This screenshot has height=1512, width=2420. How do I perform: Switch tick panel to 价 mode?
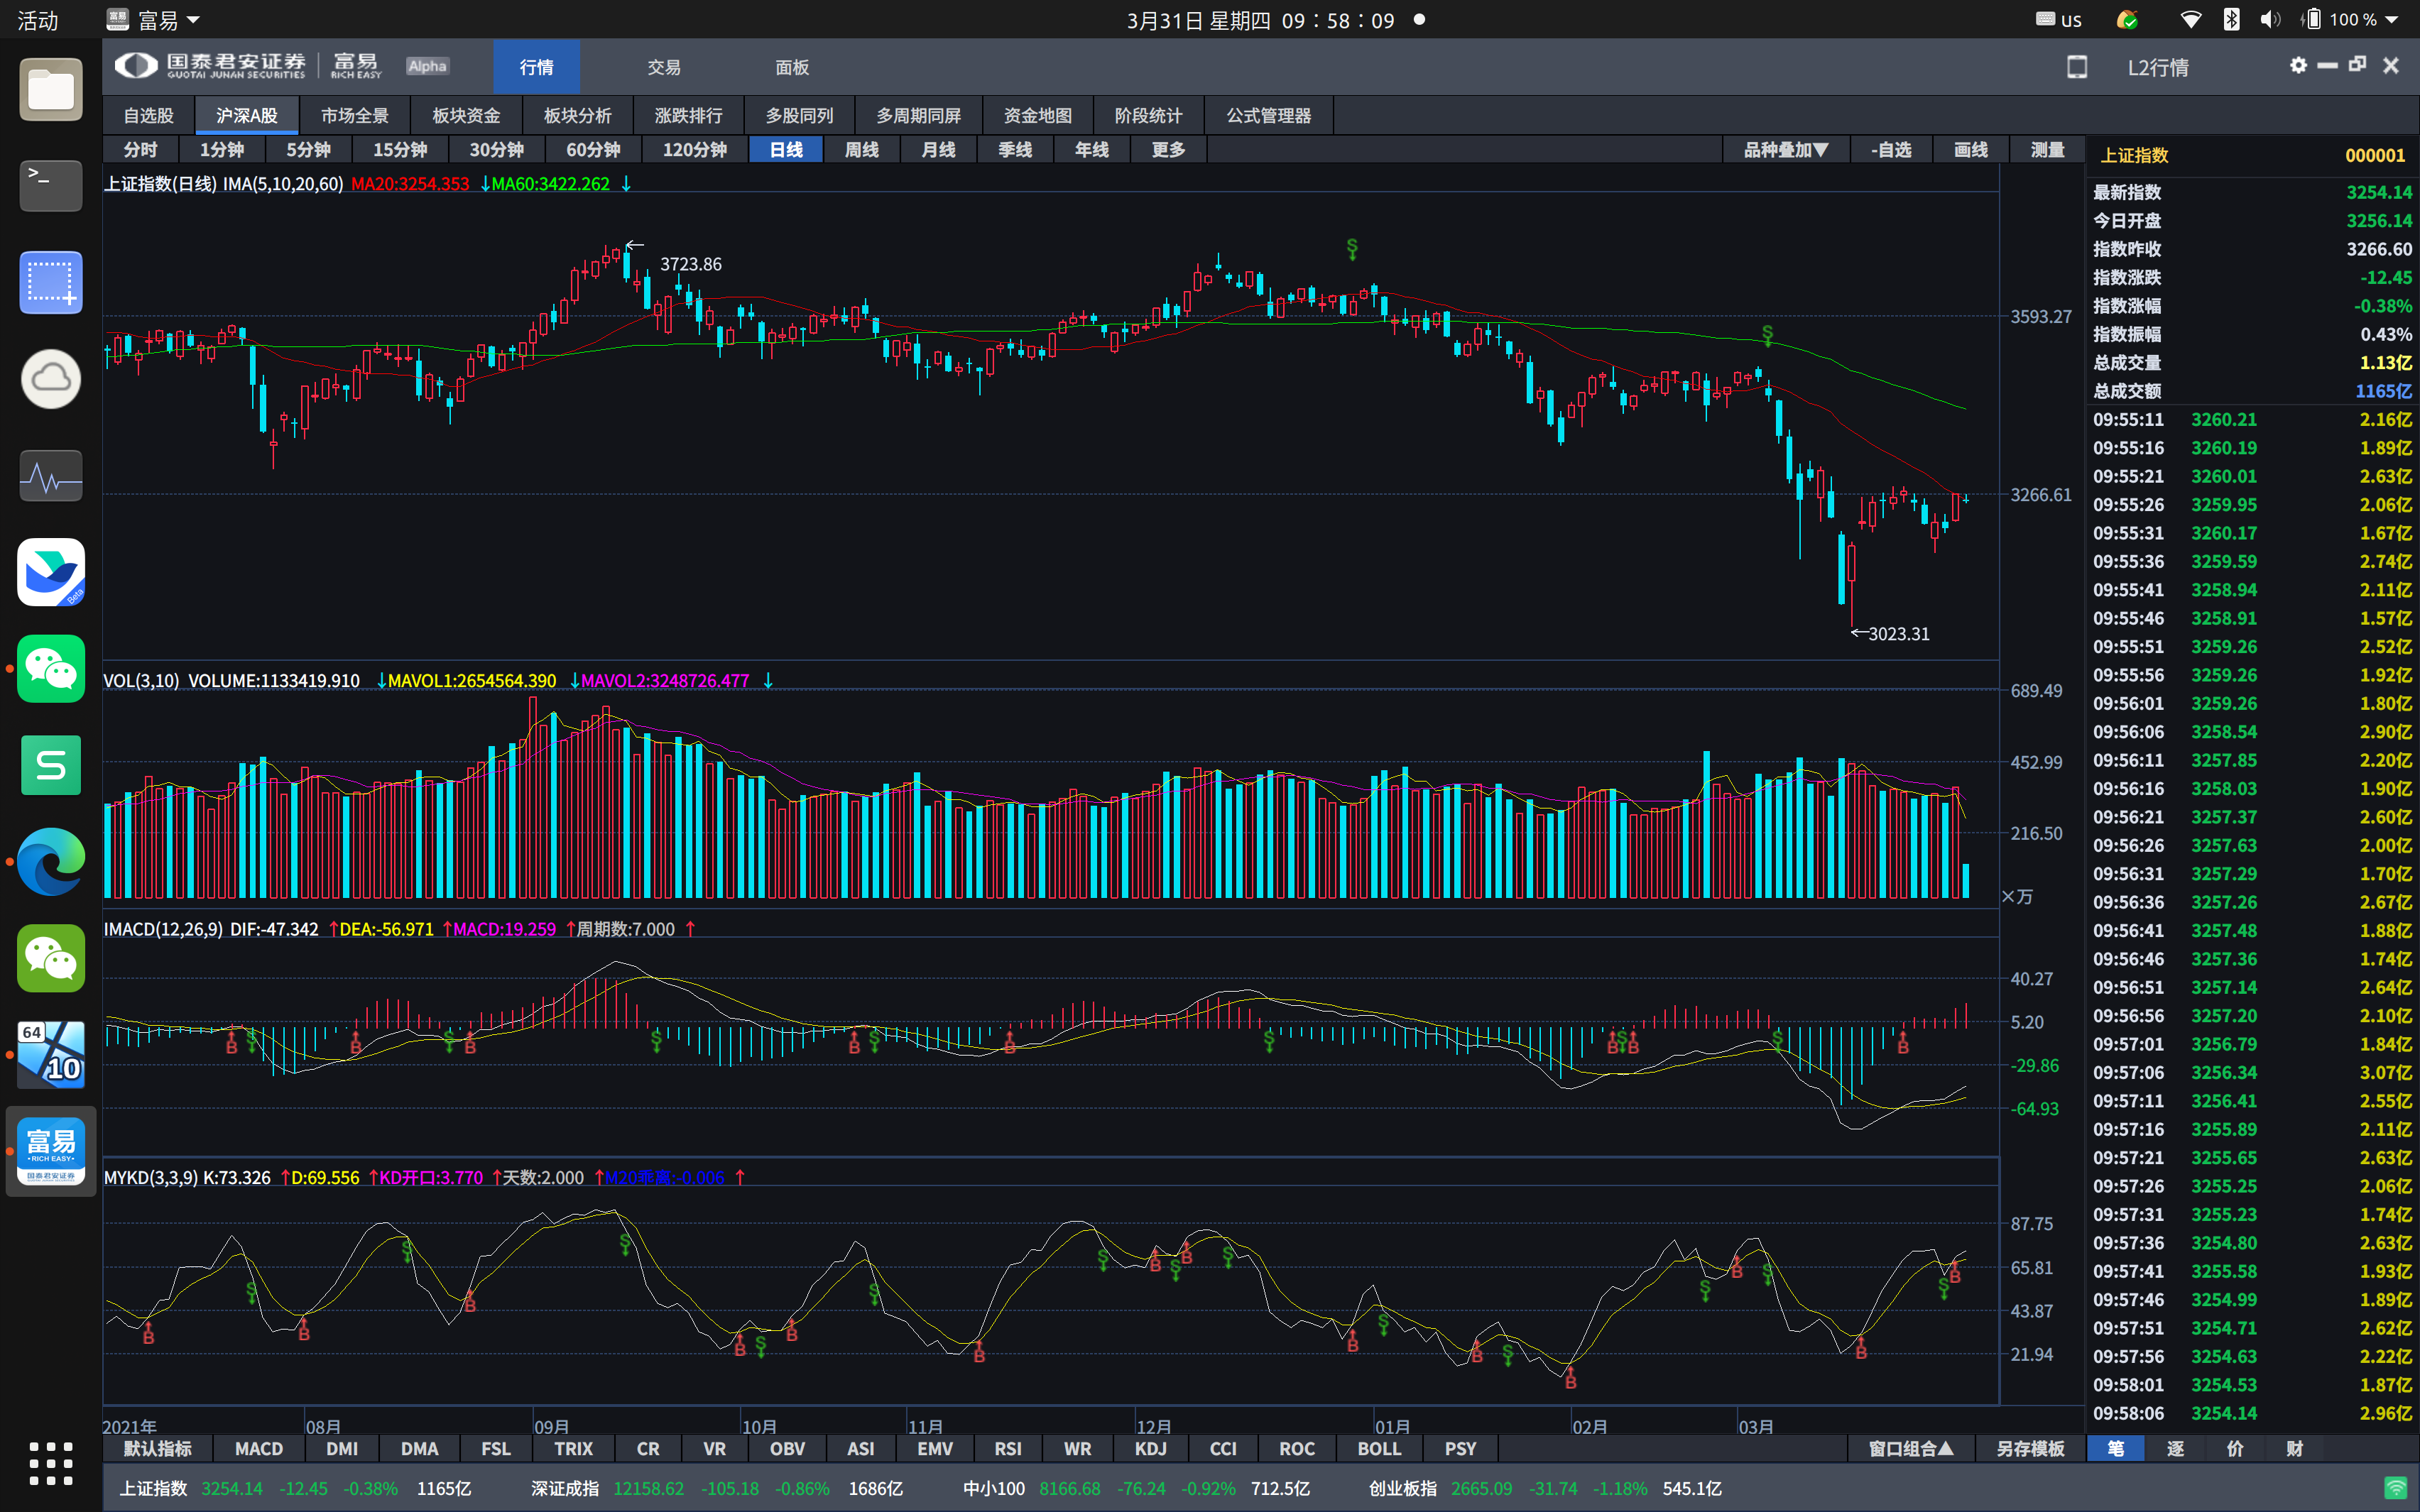(x=2235, y=1448)
